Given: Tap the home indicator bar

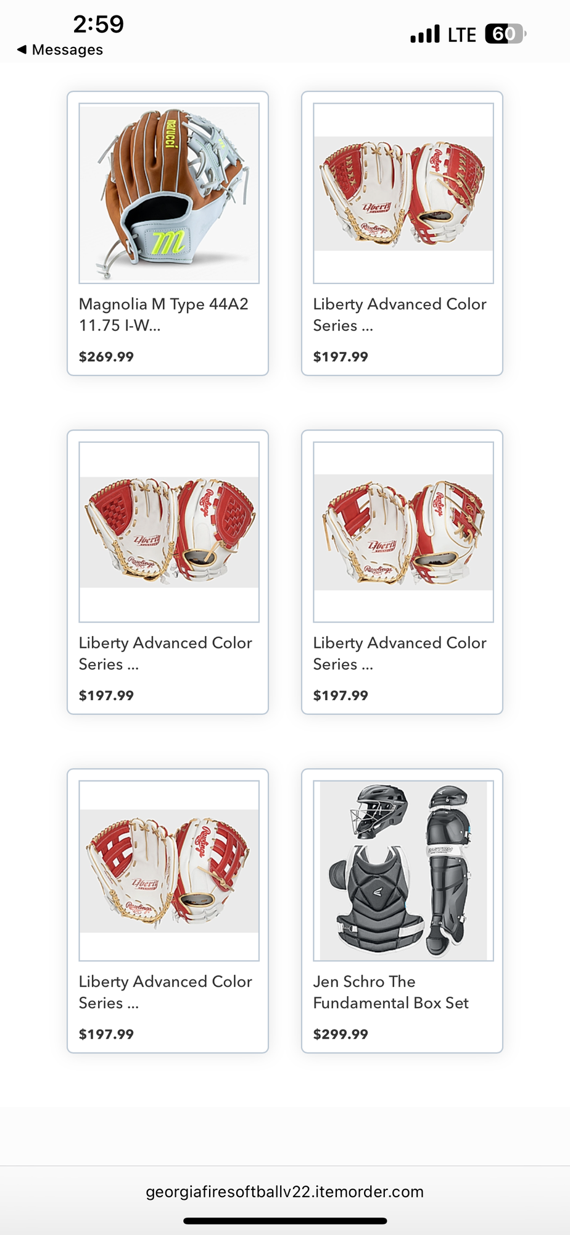Looking at the screenshot, I should click(285, 1221).
